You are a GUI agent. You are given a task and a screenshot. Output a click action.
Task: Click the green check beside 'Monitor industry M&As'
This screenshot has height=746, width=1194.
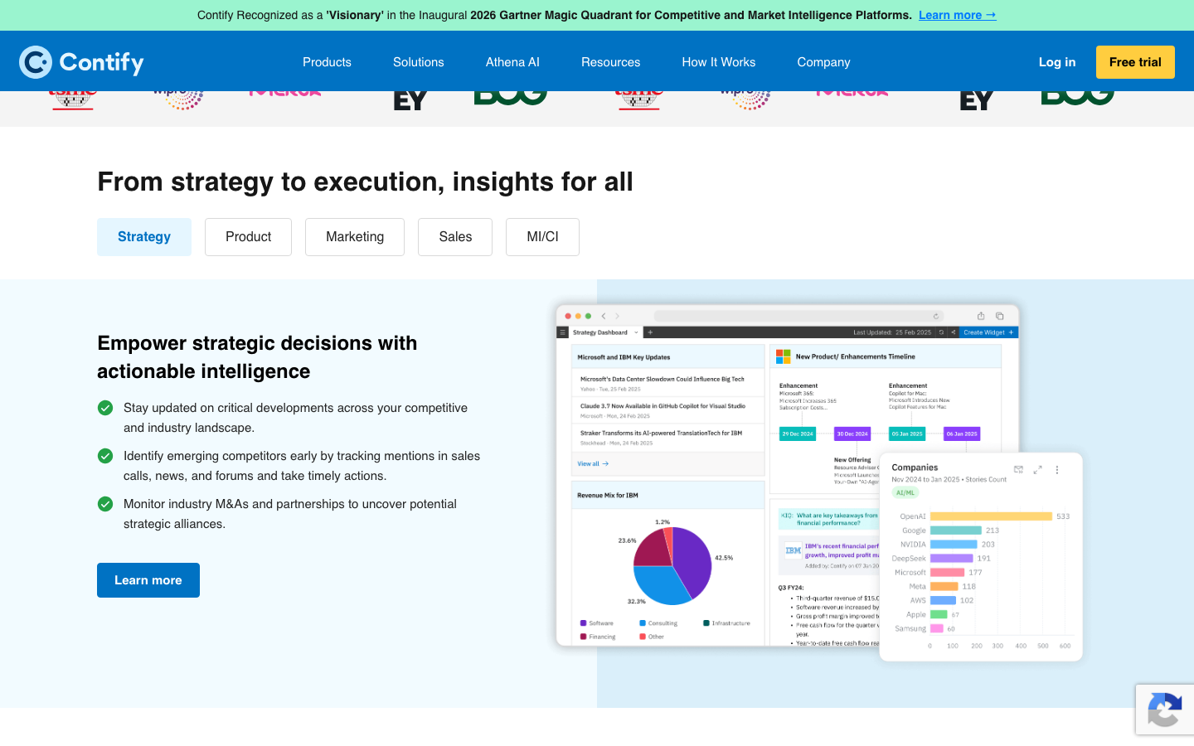coord(105,504)
